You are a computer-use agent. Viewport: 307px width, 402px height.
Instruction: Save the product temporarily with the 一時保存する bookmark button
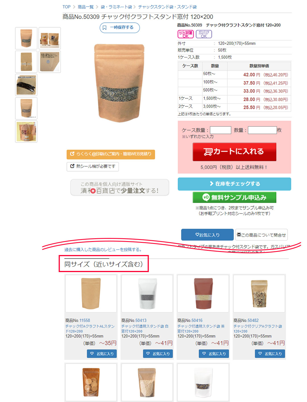pyautogui.click(x=120, y=28)
